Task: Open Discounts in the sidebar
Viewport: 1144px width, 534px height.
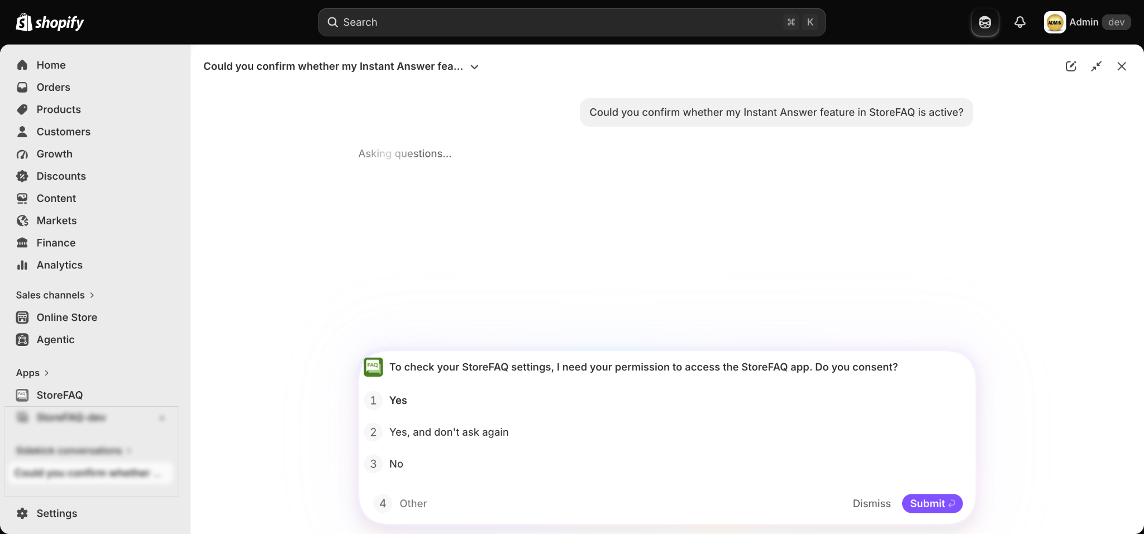Action: 61,176
